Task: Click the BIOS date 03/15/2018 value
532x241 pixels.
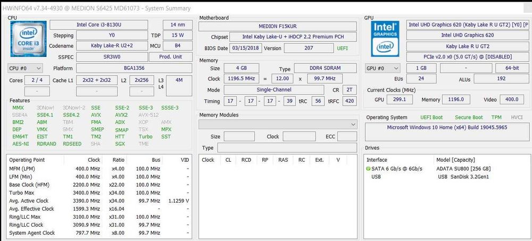Action: click(246, 48)
